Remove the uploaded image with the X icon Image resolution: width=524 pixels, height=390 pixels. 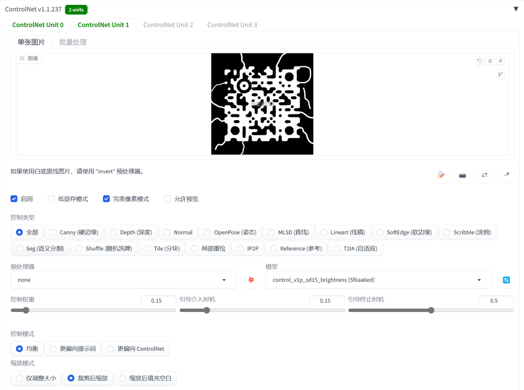click(500, 61)
